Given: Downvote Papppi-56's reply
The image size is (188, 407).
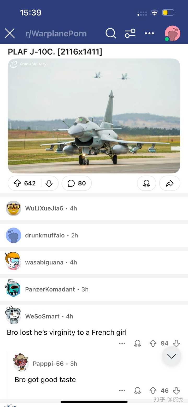Looking at the screenshot, I should pos(177,391).
